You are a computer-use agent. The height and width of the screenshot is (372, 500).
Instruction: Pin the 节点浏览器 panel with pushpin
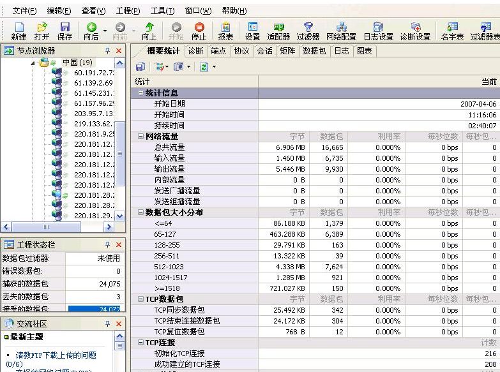107,50
